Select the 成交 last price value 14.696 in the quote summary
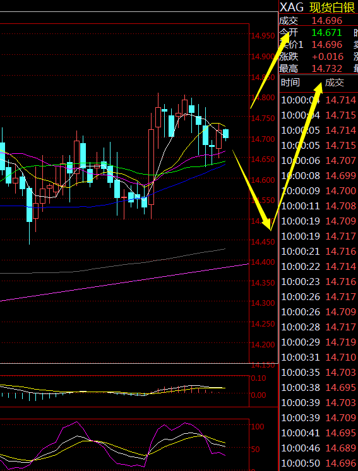 coord(326,21)
